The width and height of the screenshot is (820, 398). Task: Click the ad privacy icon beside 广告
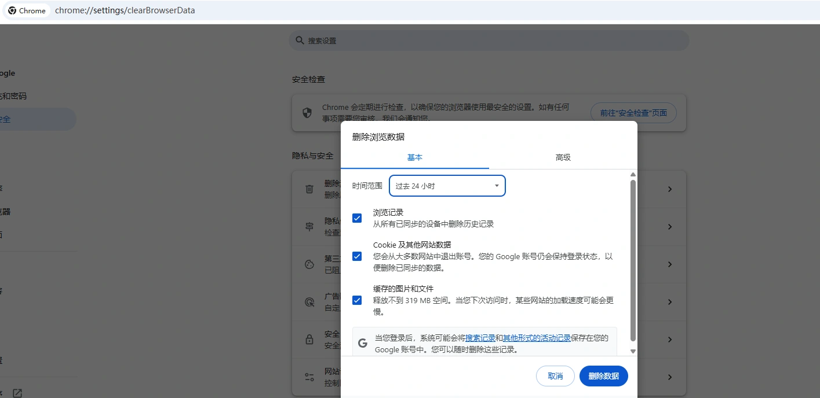[x=309, y=301]
